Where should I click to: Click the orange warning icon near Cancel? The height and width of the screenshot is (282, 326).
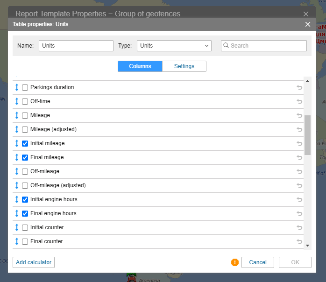pyautogui.click(x=235, y=262)
